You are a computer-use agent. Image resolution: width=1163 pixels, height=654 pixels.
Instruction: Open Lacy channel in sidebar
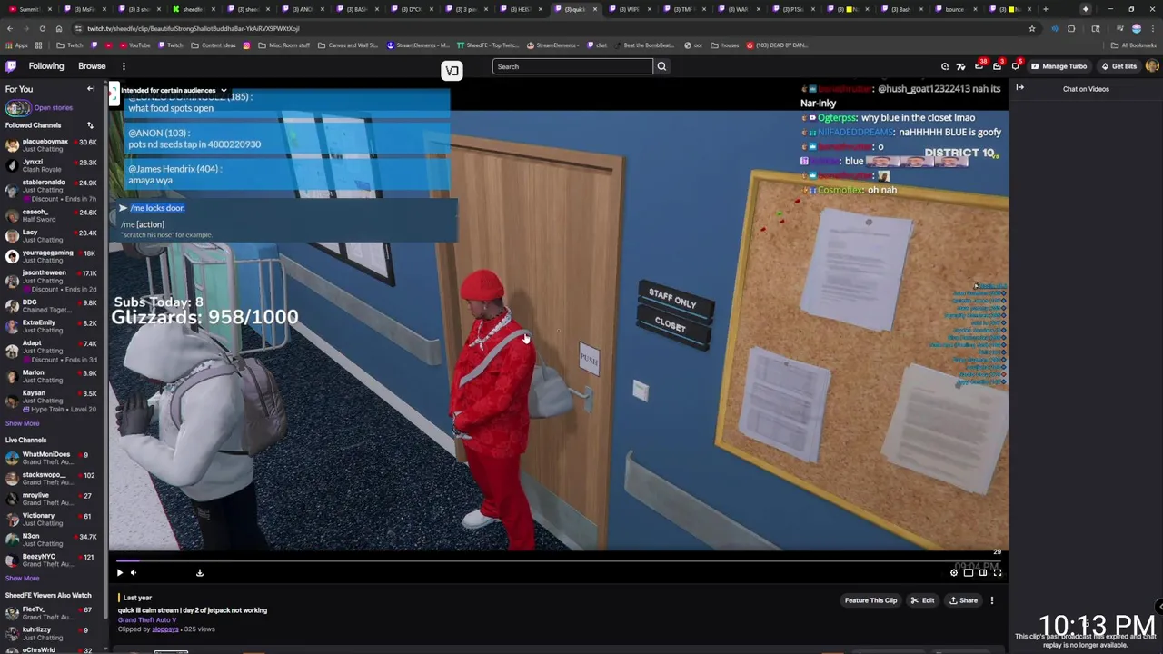pyautogui.click(x=52, y=236)
